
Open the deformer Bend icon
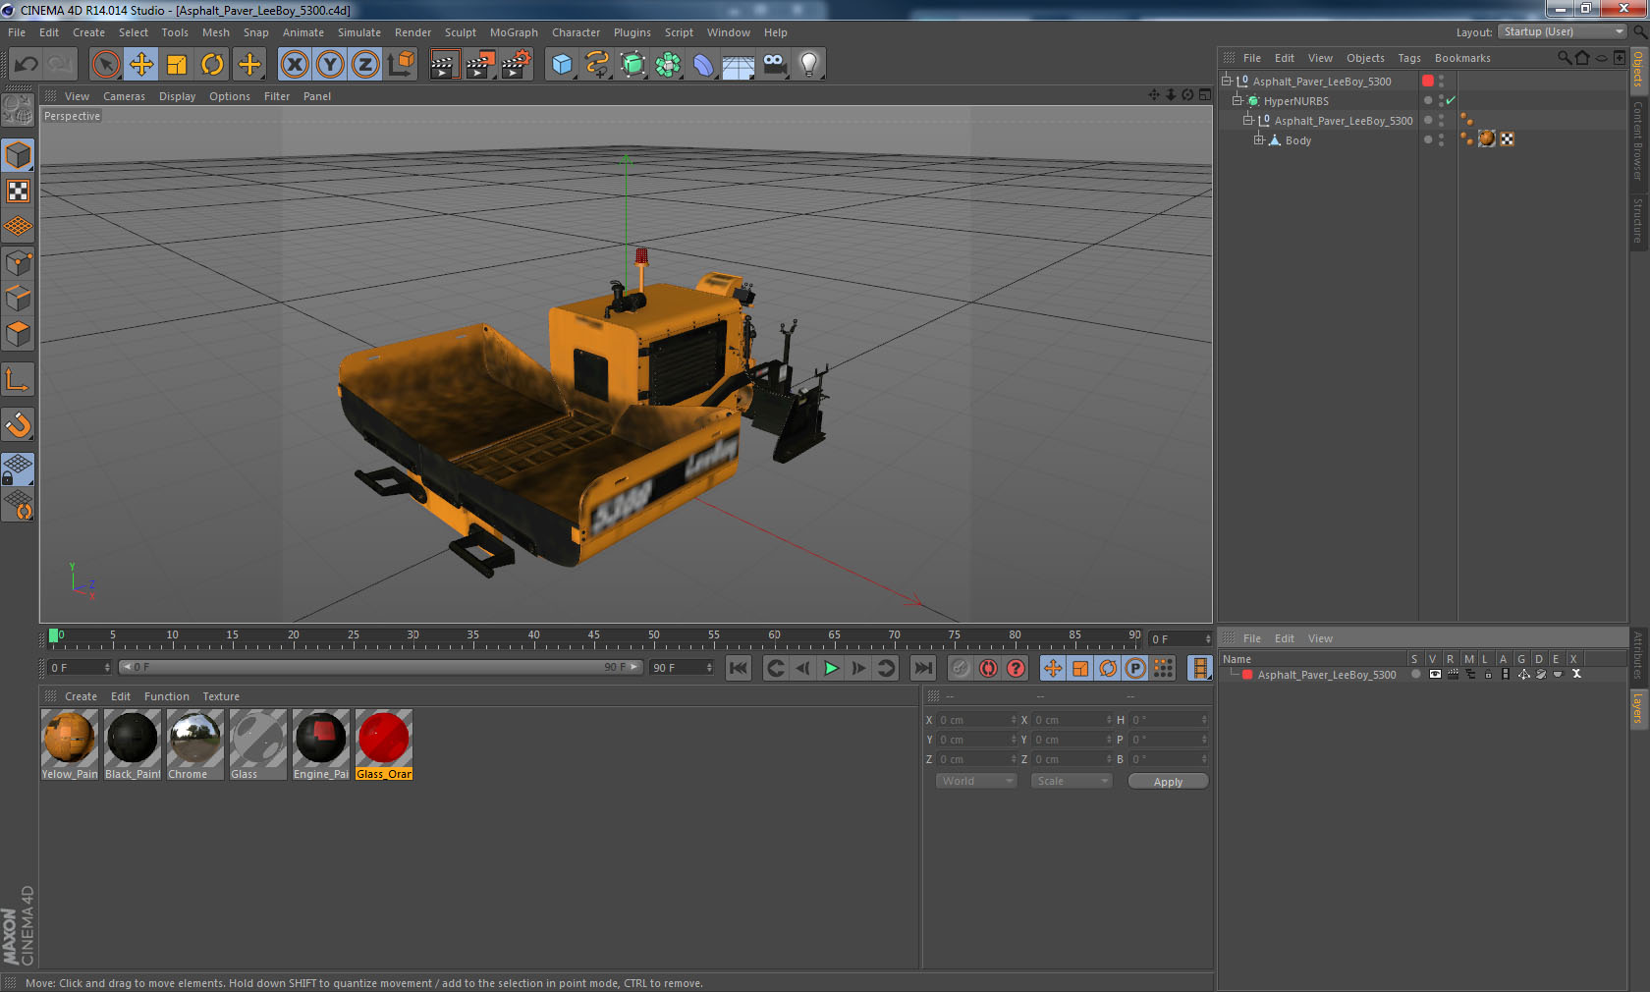(703, 65)
